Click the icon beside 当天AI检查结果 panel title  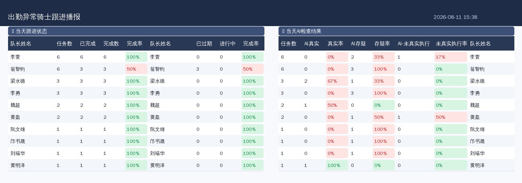pos(283,31)
